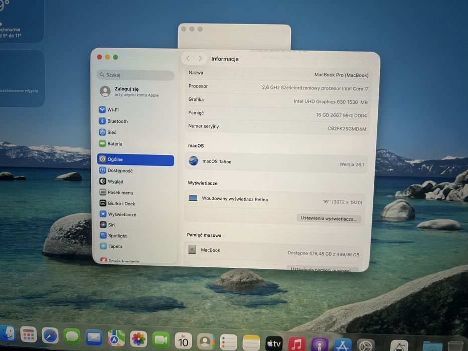Click the Szukaj search field
Viewport: 468px width, 351px height.
[x=135, y=75]
